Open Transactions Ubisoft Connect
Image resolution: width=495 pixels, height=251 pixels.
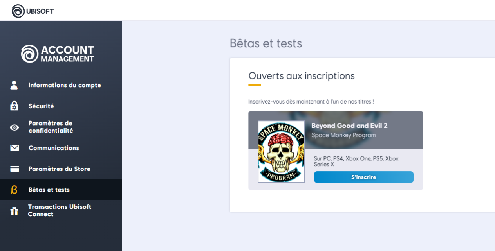click(x=59, y=210)
